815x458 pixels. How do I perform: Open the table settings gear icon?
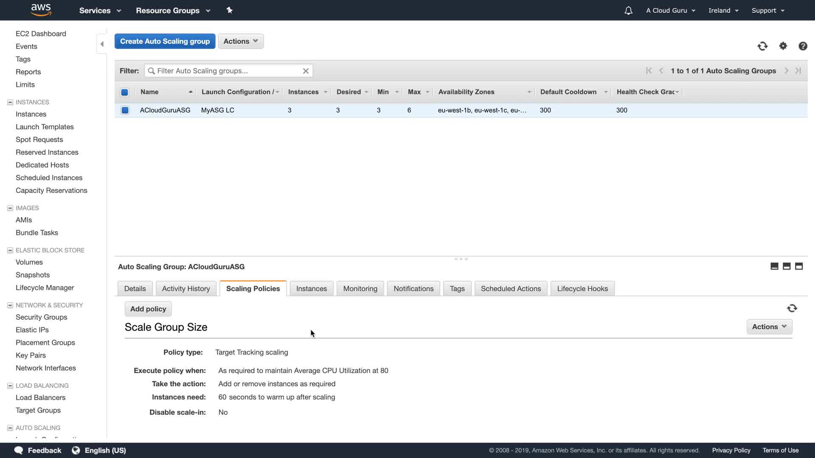(x=783, y=46)
